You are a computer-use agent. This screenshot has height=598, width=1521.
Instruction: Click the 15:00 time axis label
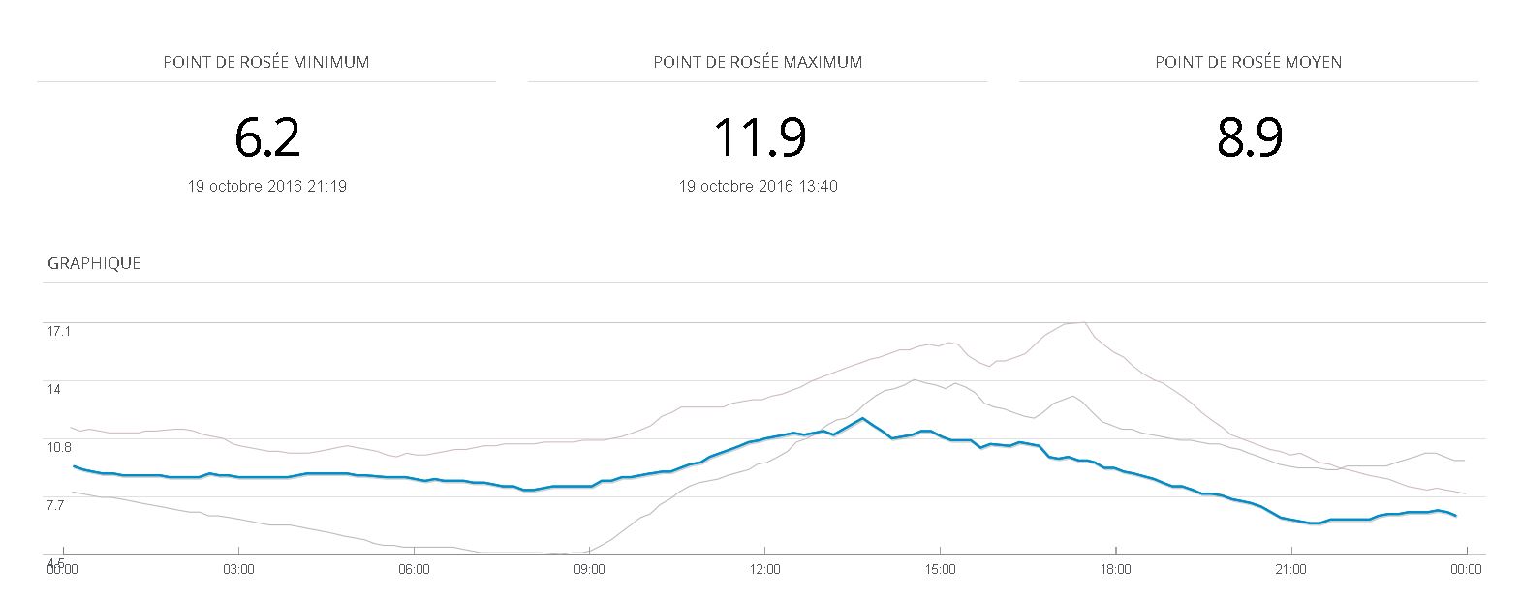pos(941,569)
